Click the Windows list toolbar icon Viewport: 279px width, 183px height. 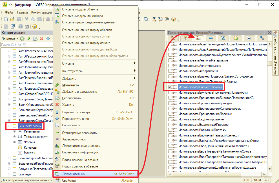point(146,19)
